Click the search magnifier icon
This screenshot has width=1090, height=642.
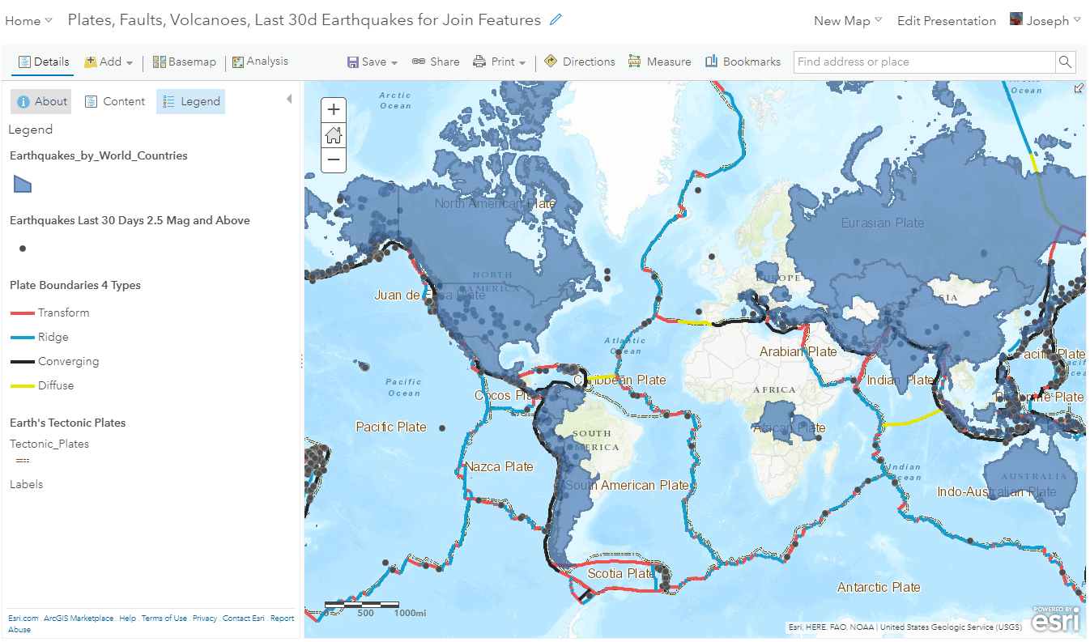1065,62
